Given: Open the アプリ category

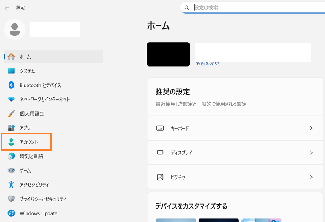Looking at the screenshot, I should click(53, 128).
